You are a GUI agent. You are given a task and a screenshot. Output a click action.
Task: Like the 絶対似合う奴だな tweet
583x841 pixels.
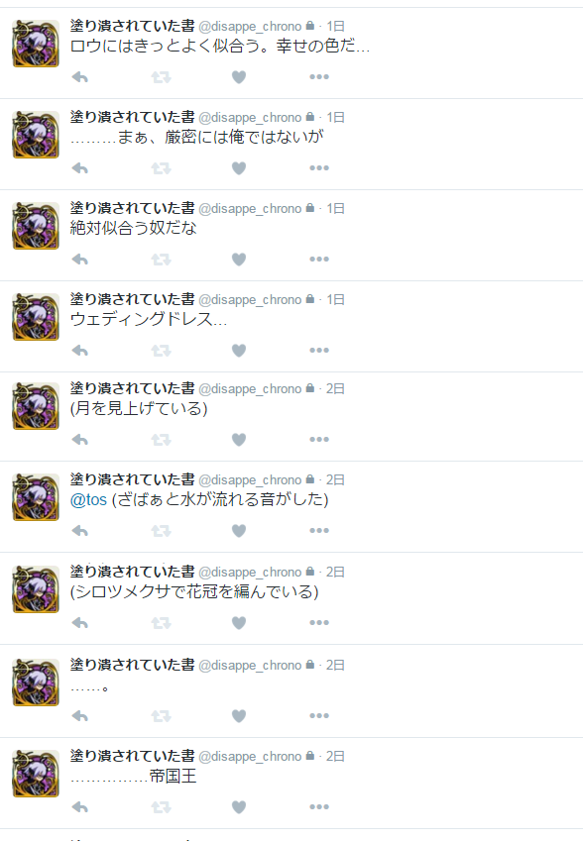239,260
